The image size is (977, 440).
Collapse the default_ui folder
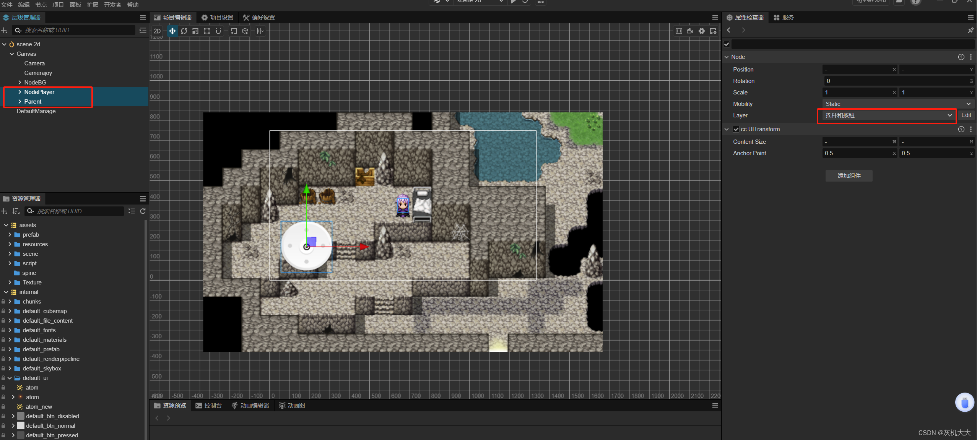click(x=10, y=378)
